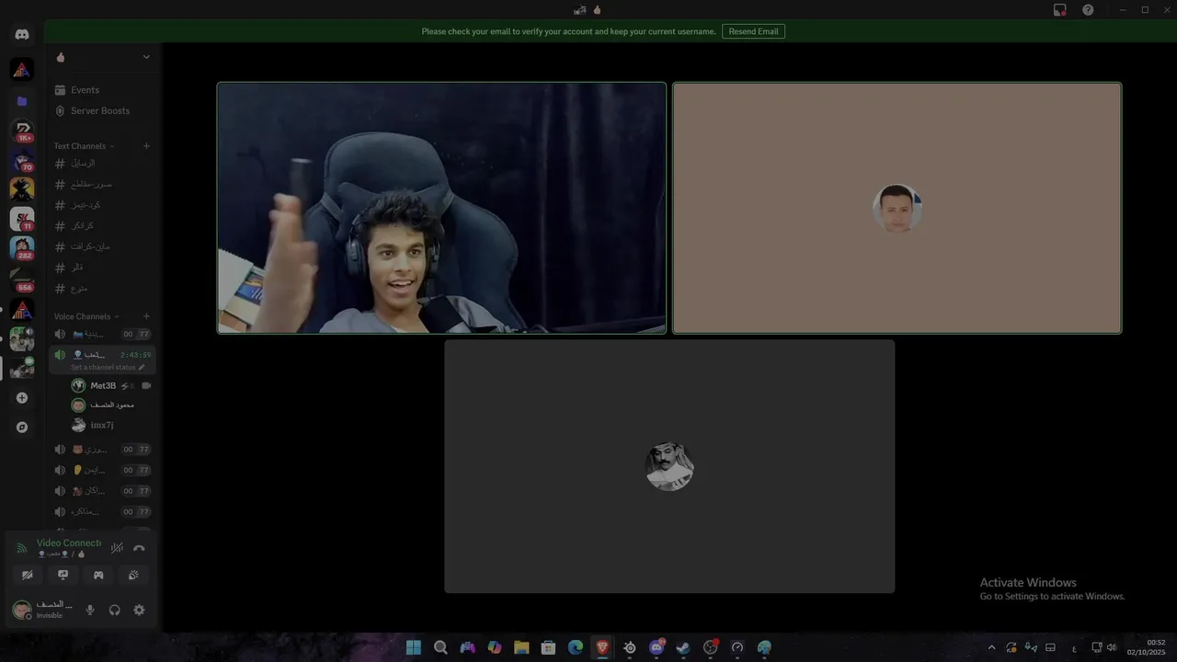Show hidden system tray icons
Screen dimensions: 1177x662
(x=991, y=647)
